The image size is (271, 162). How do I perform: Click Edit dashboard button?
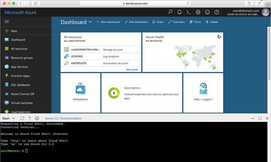pyautogui.click(x=136, y=22)
